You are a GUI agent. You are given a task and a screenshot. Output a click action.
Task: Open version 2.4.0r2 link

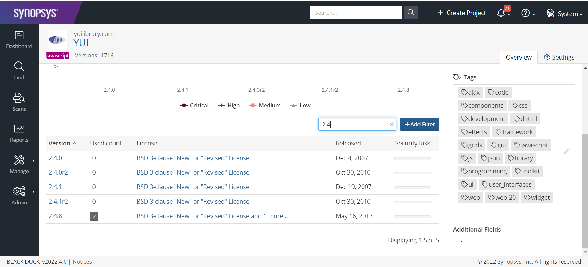pos(58,172)
